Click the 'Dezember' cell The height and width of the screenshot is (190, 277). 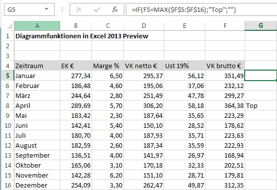pyautogui.click(x=37, y=185)
